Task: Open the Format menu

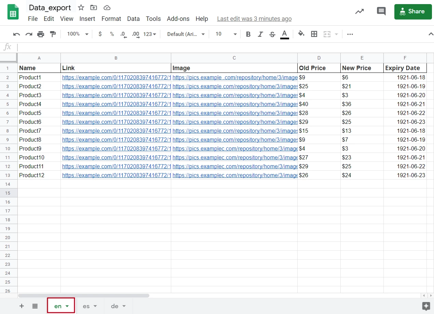Action: (x=111, y=19)
